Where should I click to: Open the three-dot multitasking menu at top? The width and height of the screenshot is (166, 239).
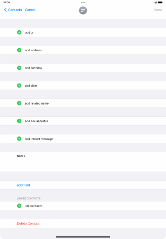(x=83, y=2)
